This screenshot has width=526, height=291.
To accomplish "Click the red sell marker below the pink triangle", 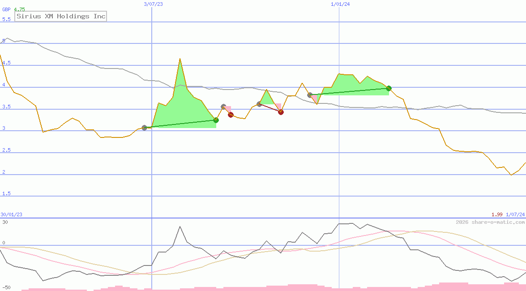I will click(x=231, y=115).
